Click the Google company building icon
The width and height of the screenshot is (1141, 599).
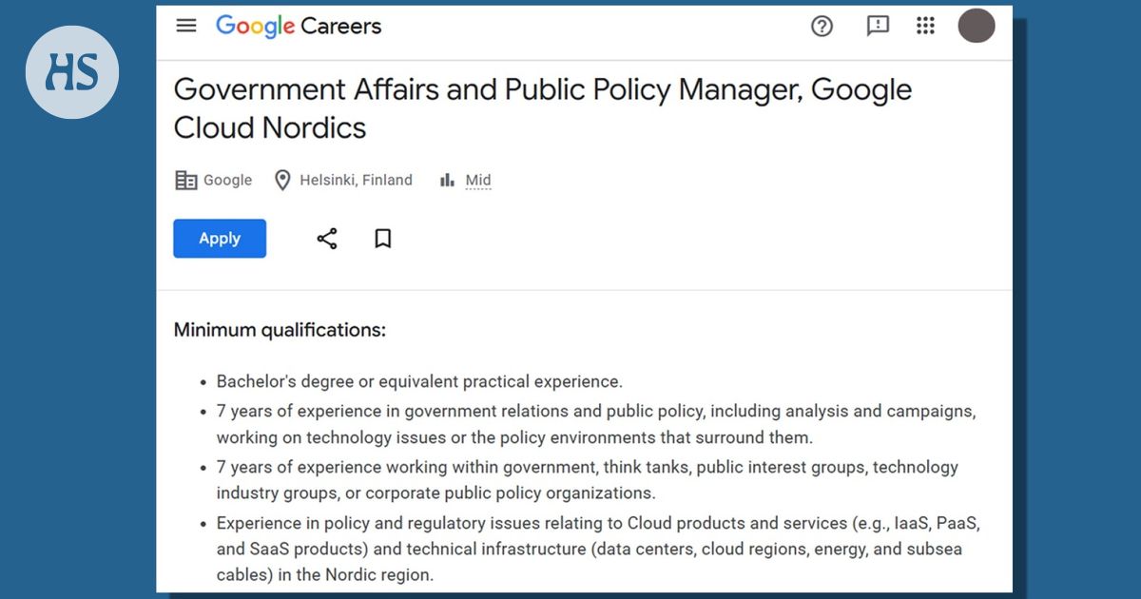[186, 181]
